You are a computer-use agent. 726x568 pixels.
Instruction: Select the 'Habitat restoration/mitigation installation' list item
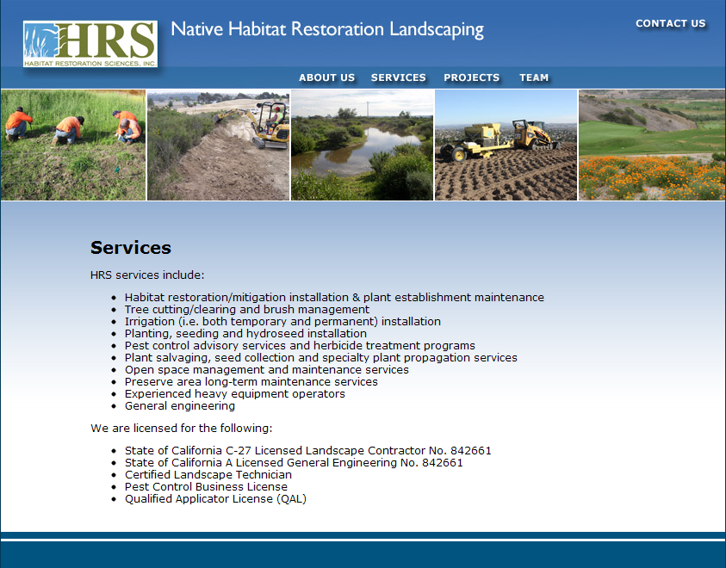tap(334, 297)
